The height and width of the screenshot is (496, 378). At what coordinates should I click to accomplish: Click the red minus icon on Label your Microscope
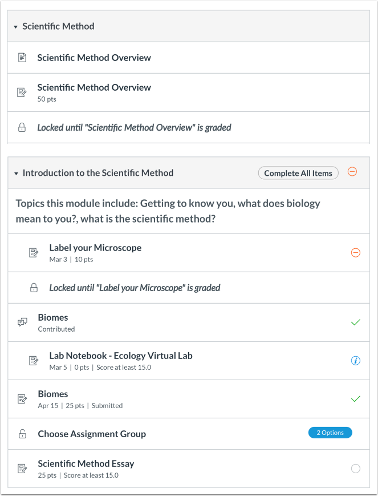(x=356, y=252)
